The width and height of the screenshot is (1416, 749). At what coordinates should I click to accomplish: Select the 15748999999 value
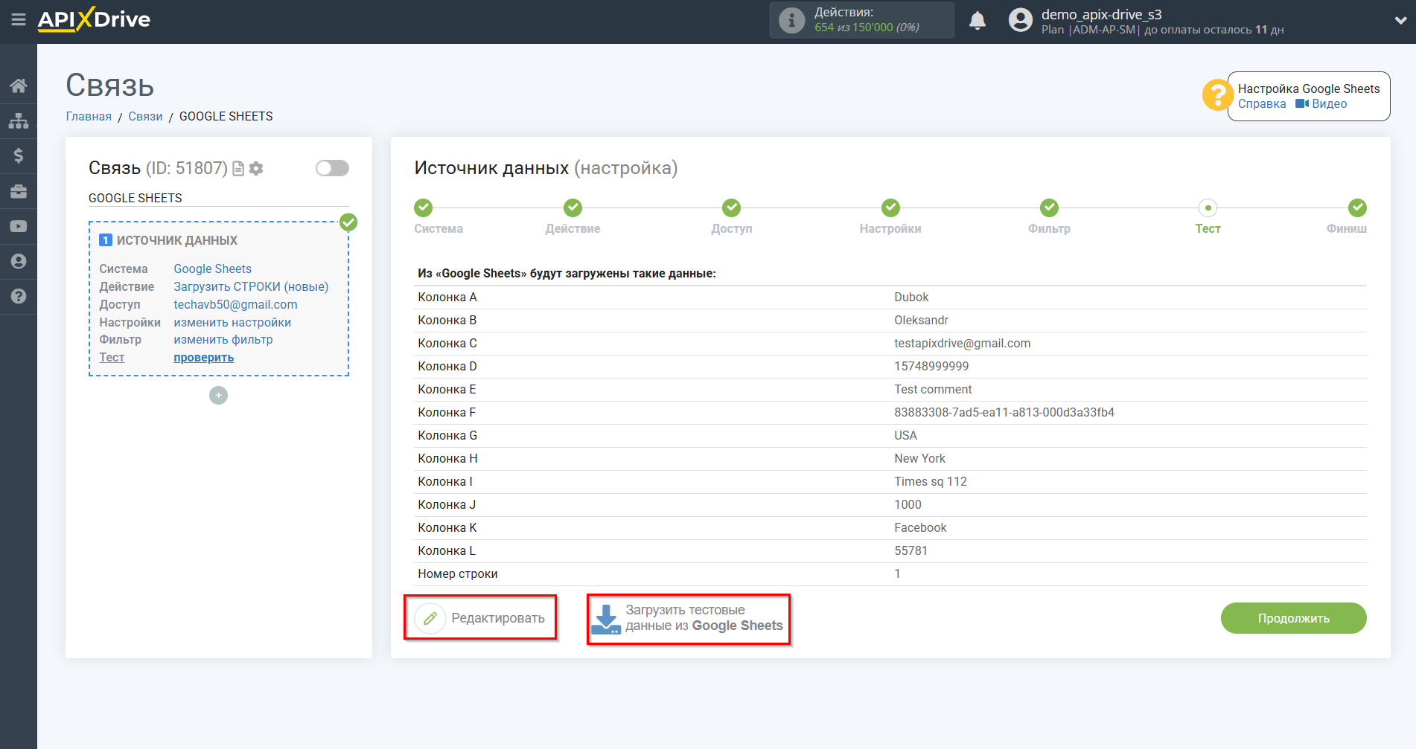click(931, 367)
